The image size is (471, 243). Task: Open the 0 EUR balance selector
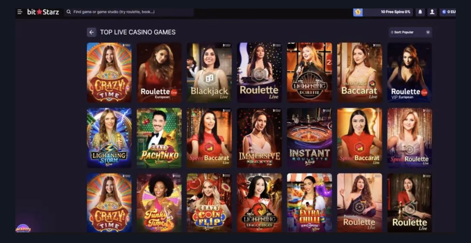(x=448, y=12)
